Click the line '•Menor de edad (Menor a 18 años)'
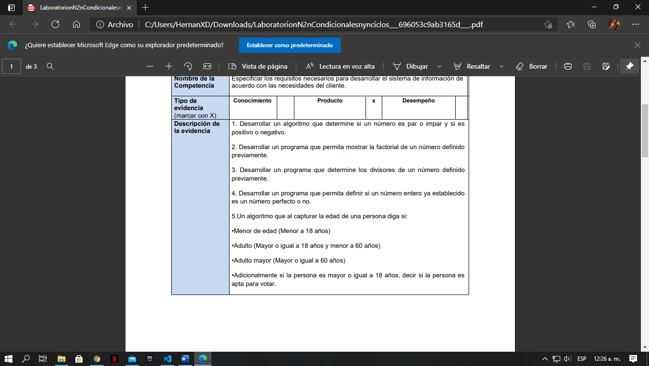Screen dimensions: 649x366 coord(281,231)
